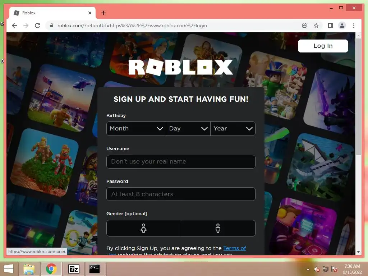Open Chrome's three-dot menu
Image resolution: width=368 pixels, height=276 pixels.
(x=354, y=26)
